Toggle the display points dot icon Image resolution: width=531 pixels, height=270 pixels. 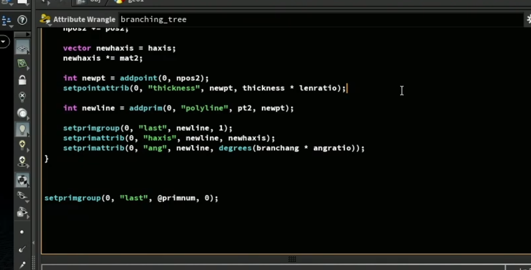click(22, 232)
